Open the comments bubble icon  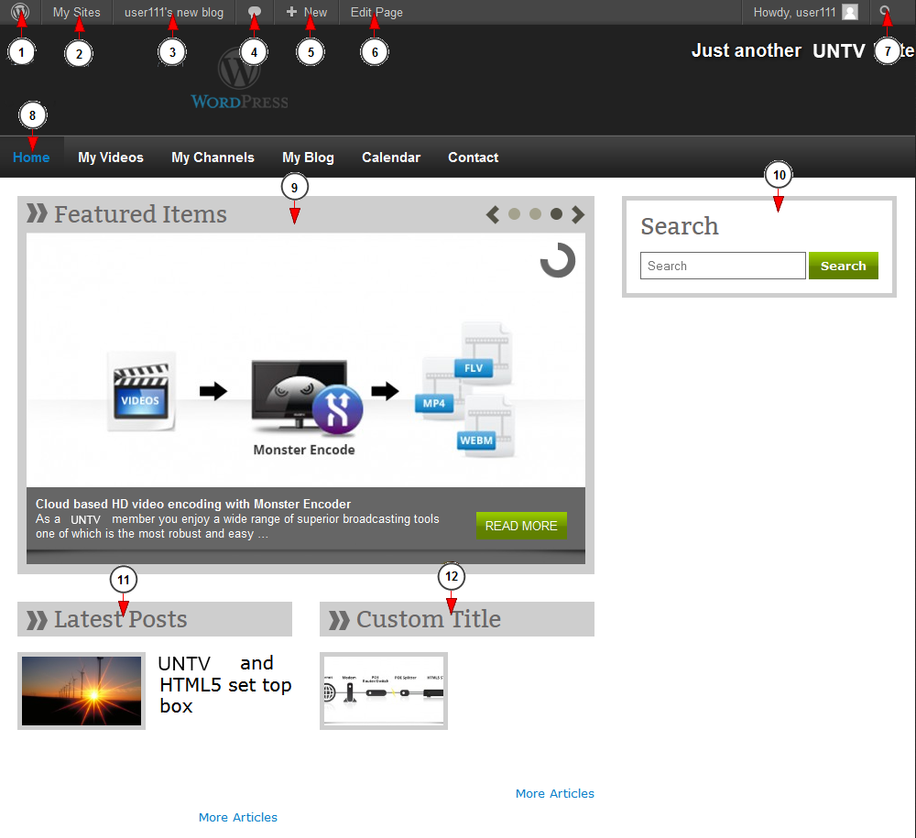[x=254, y=12]
